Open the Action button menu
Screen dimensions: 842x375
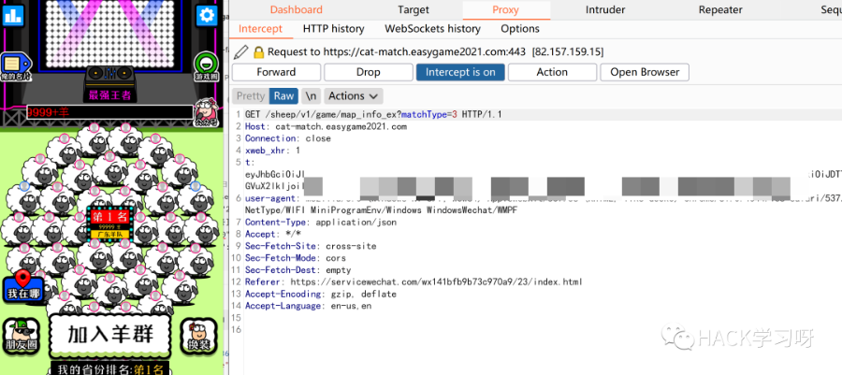552,72
